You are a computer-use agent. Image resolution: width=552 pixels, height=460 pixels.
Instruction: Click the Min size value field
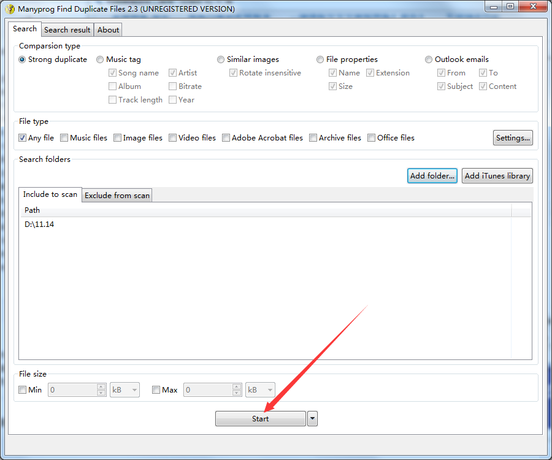tap(72, 390)
